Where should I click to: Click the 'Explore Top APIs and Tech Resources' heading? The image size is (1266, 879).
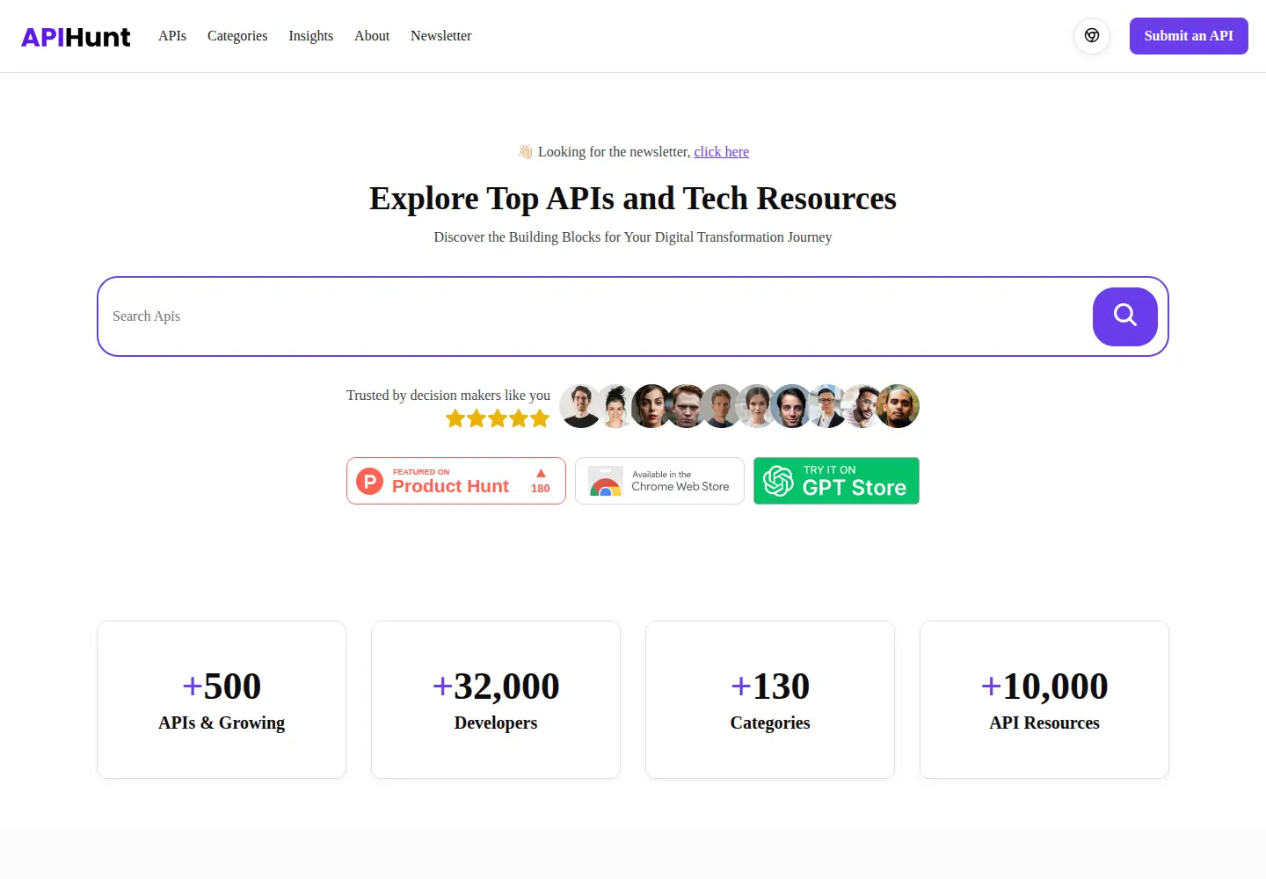coord(633,199)
